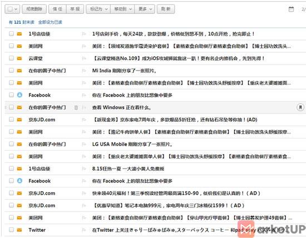Click the envelope icon of the 40元福利 email
Screen dimensions: 306x238
(x=19, y=193)
